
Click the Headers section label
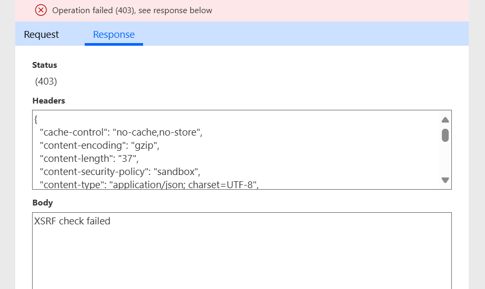click(x=48, y=101)
